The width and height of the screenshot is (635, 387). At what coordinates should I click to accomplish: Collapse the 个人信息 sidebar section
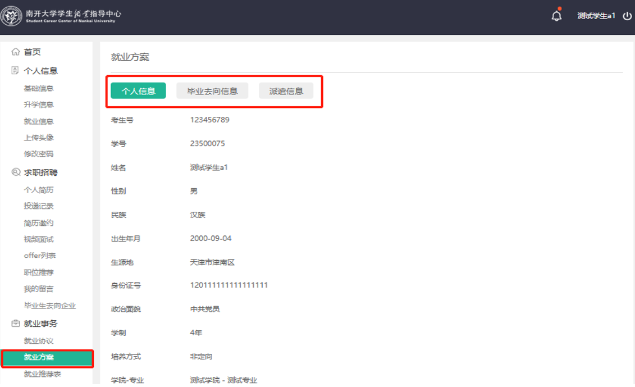click(40, 71)
